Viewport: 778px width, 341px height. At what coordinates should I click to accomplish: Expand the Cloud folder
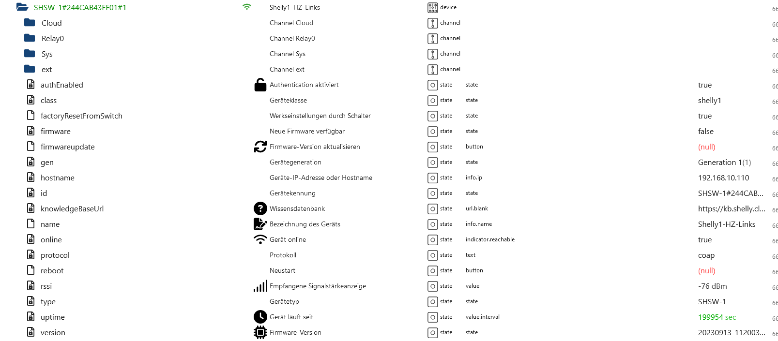pos(51,23)
